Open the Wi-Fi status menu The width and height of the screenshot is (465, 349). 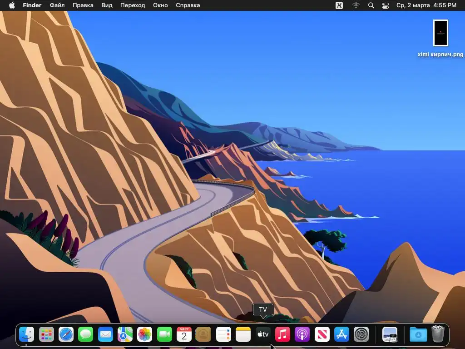356,5
